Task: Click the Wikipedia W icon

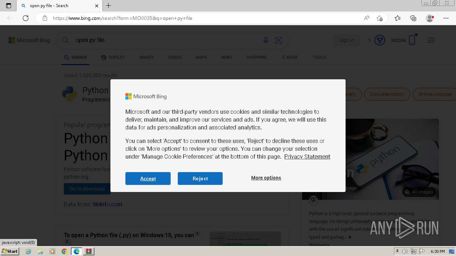Action: [313, 199]
